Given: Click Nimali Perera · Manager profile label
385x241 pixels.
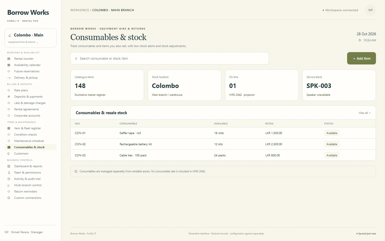Looking at the screenshot, I should point(27,232).
